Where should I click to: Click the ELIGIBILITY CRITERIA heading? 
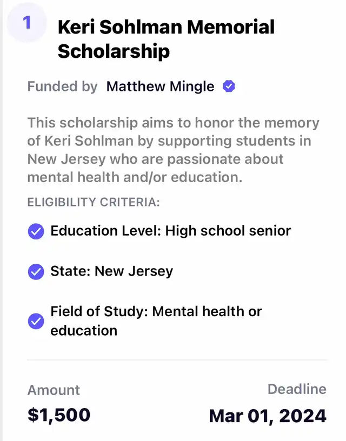[94, 203]
